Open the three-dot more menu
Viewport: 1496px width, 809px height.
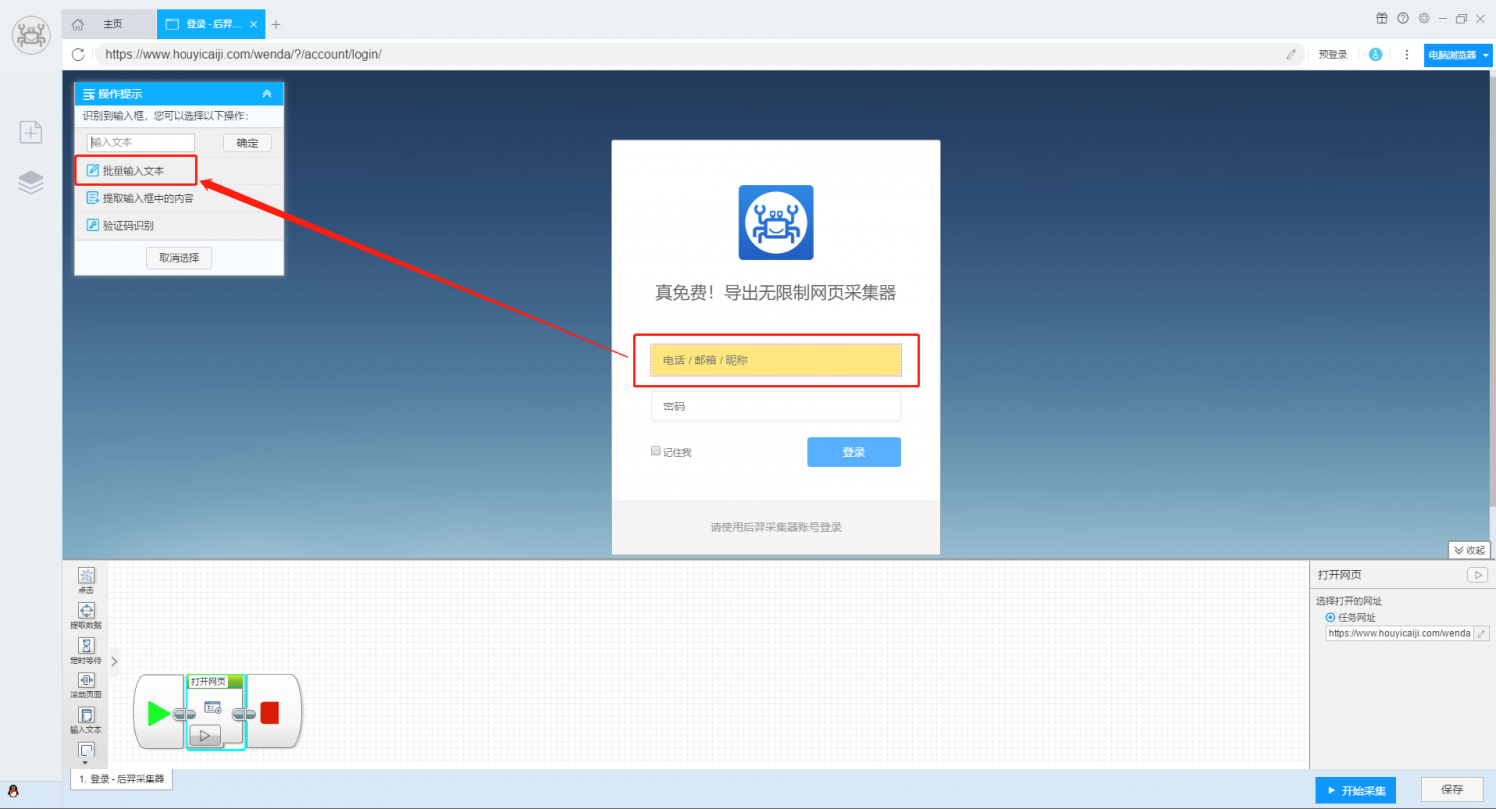pos(1407,55)
